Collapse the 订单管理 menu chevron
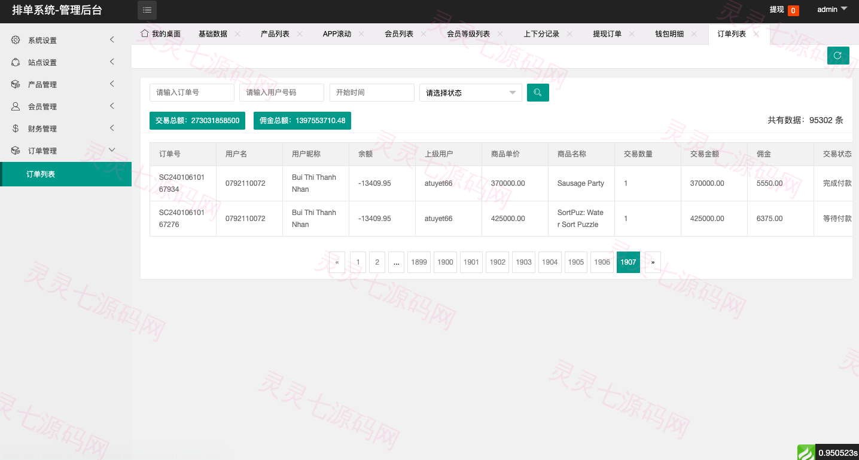Viewport: 859px width, 460px height. pyautogui.click(x=112, y=150)
